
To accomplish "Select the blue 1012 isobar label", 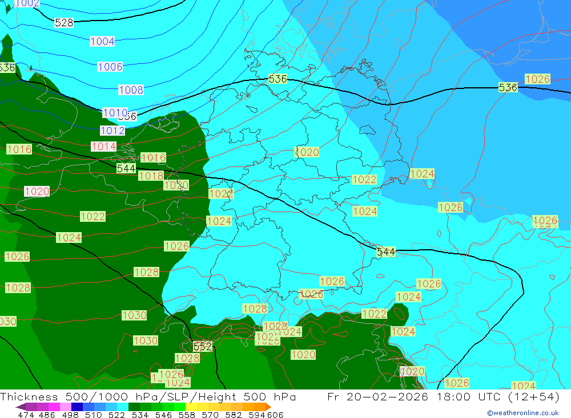I will point(112,130).
